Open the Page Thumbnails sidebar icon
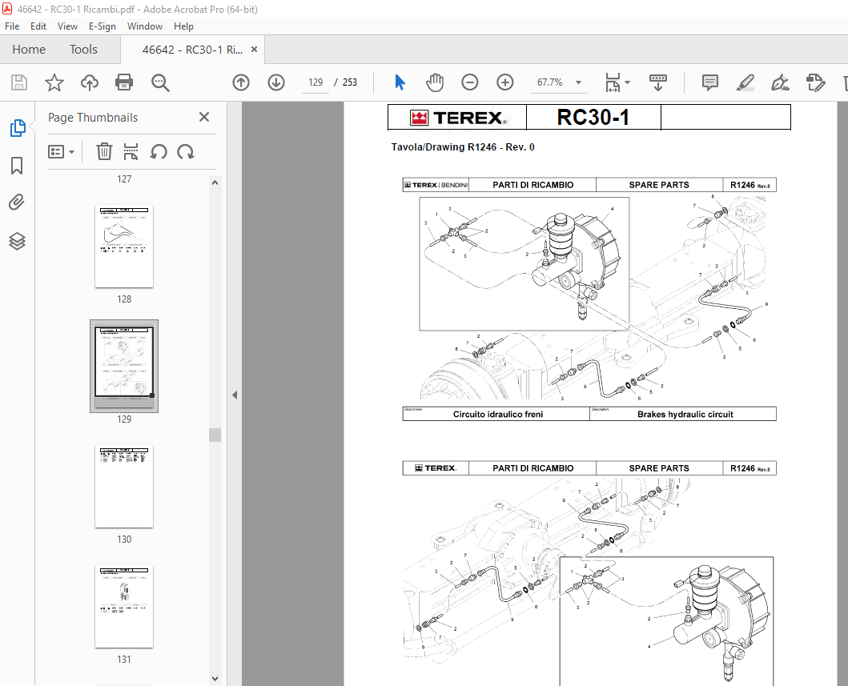The height and width of the screenshot is (686, 848). pos(18,128)
